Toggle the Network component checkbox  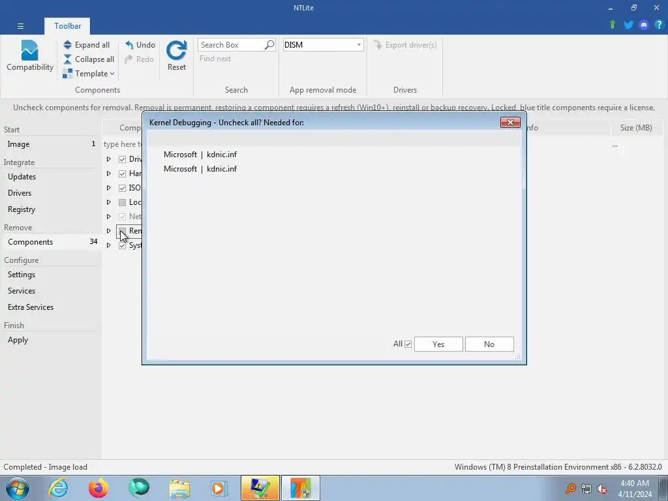pos(122,217)
